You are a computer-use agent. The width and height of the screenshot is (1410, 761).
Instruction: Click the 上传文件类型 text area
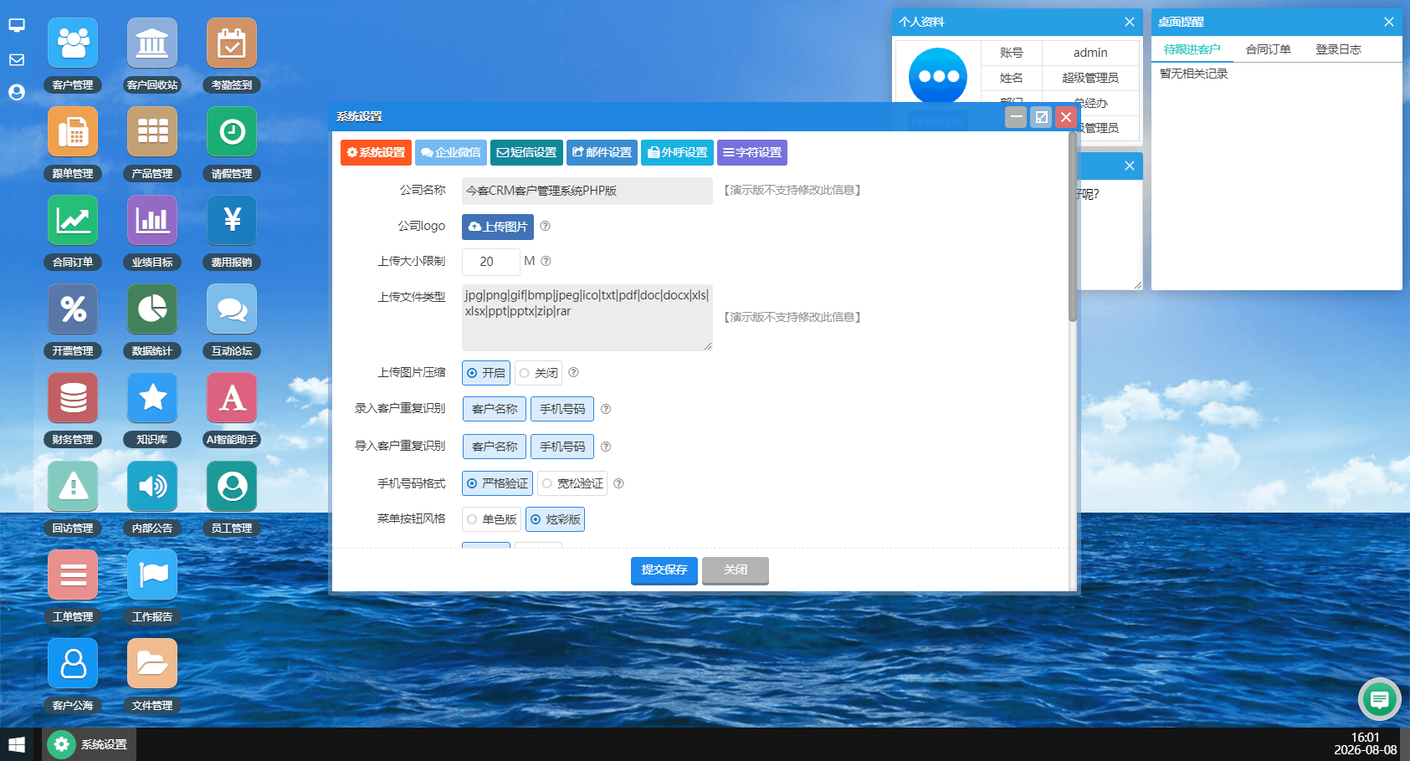point(587,318)
